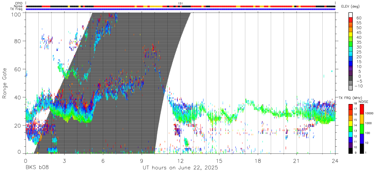Click the white top segment of ELEV color bar
The height and width of the screenshot is (174, 377).
click(350, 15)
